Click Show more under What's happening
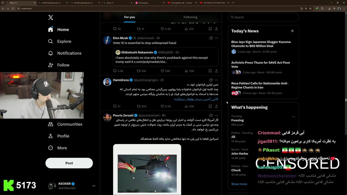Viewport: 347px width, 195px height. (x=239, y=184)
